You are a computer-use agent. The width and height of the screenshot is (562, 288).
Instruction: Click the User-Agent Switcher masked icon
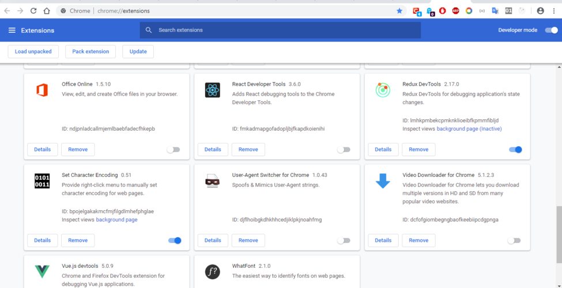click(213, 181)
